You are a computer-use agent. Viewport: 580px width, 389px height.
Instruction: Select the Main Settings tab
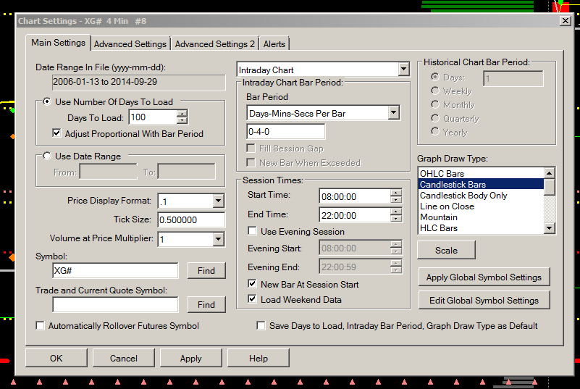[x=58, y=43]
